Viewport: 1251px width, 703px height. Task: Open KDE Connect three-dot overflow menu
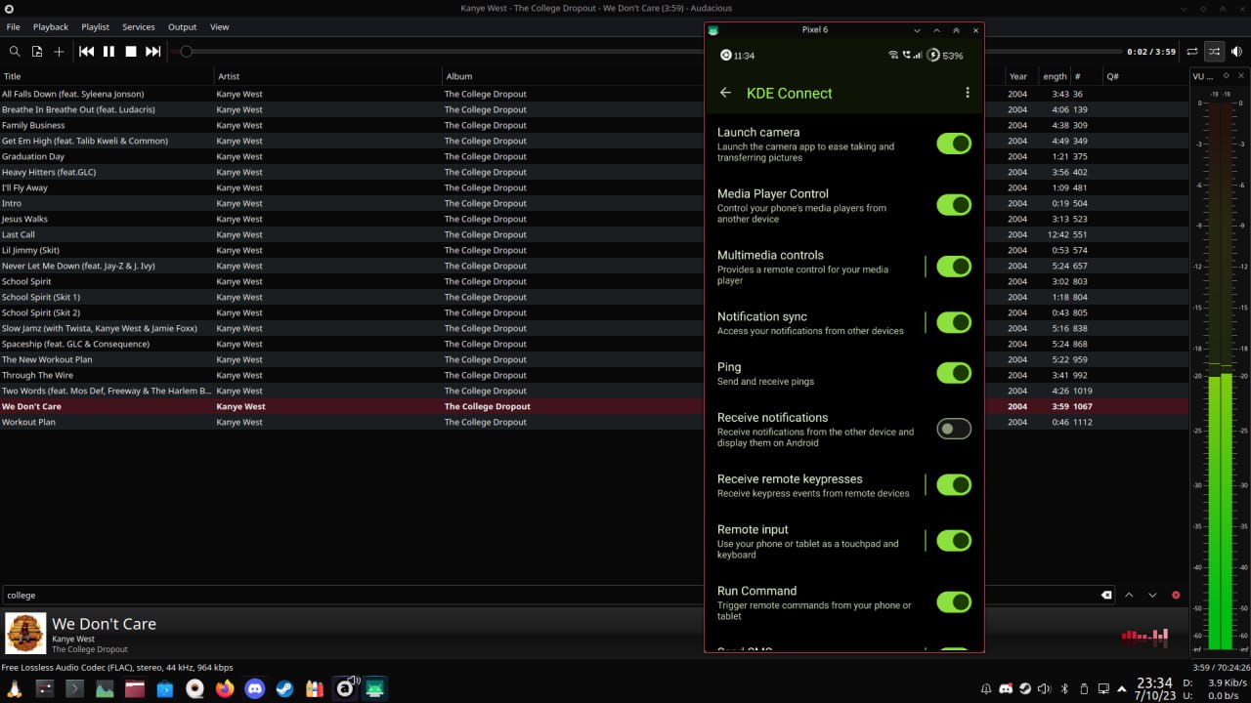(968, 93)
